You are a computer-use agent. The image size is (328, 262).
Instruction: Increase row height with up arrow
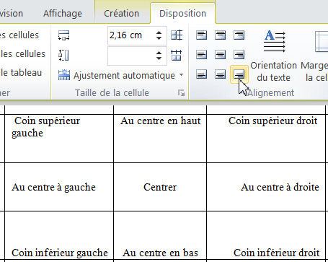pyautogui.click(x=159, y=32)
